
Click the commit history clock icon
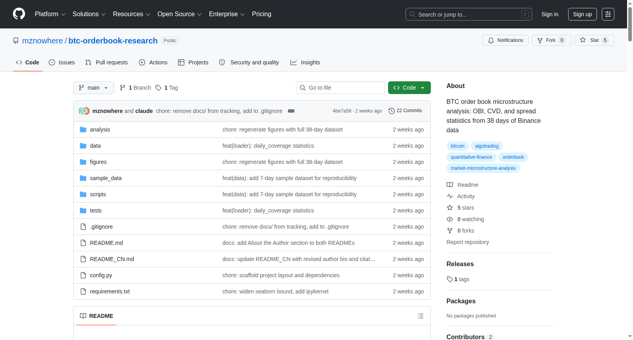pyautogui.click(x=392, y=111)
